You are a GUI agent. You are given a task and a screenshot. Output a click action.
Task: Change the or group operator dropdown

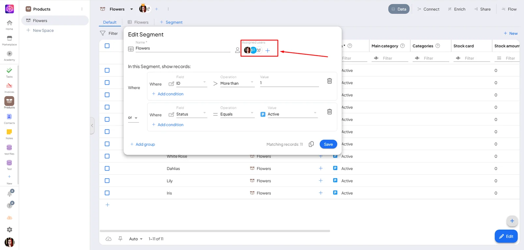tap(133, 118)
